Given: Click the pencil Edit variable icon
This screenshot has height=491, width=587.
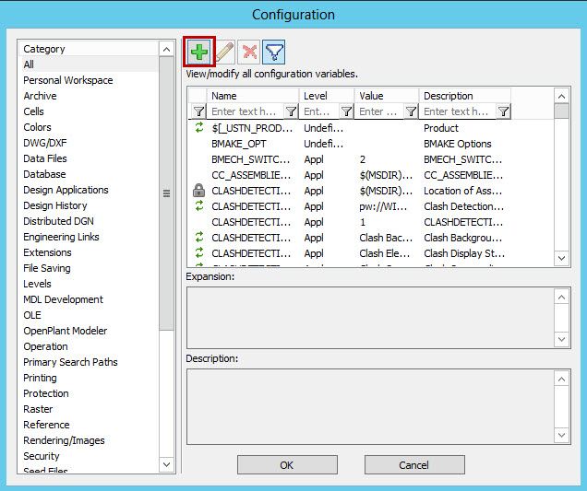Looking at the screenshot, I should click(224, 52).
